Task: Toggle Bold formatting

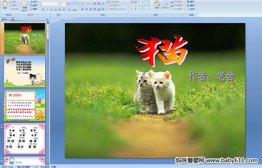Action: coord(43,10)
